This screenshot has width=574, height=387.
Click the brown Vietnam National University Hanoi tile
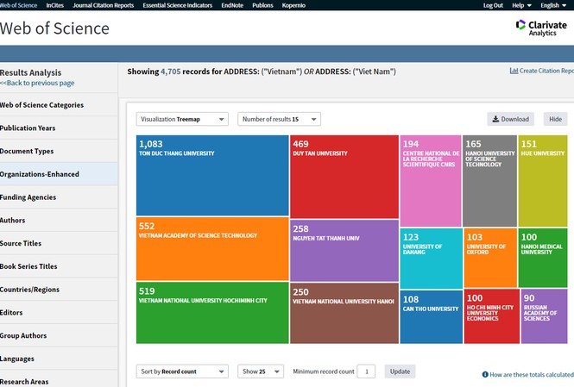tap(344, 313)
